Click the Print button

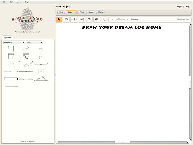82,12
